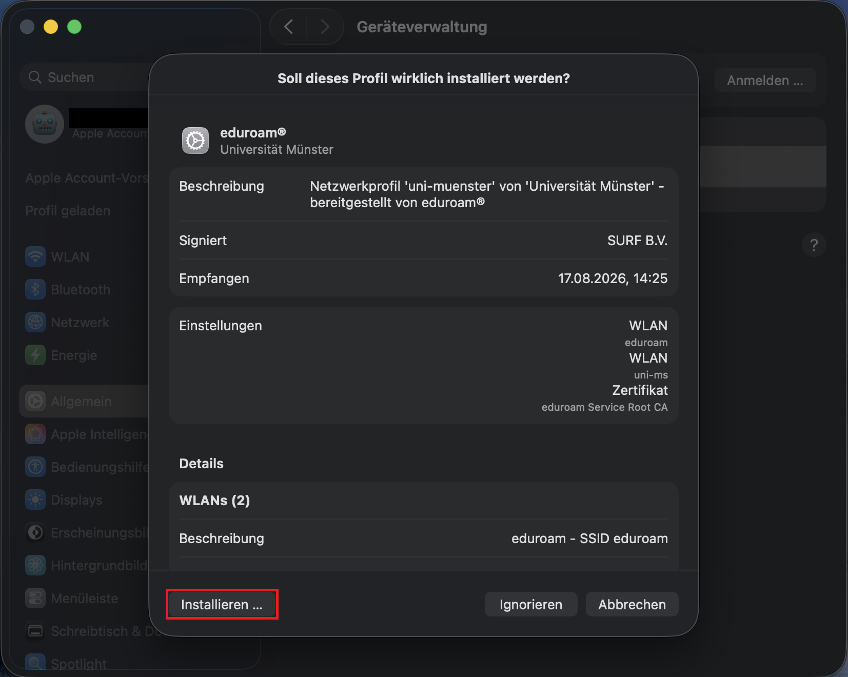Image resolution: width=848 pixels, height=677 pixels.
Task: Click the Bedienungshilfen accessibility icon
Action: pyautogui.click(x=35, y=467)
